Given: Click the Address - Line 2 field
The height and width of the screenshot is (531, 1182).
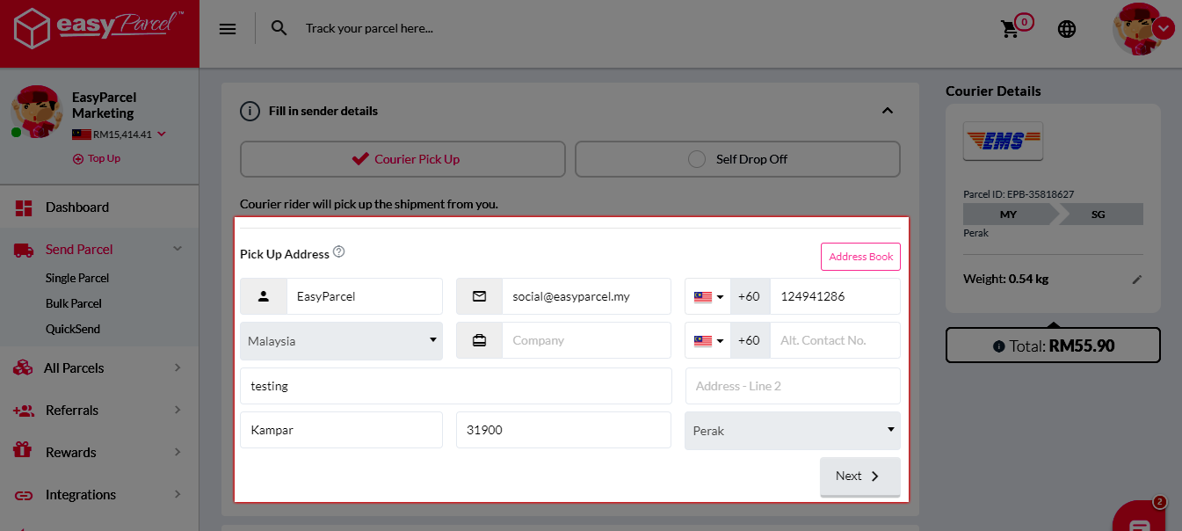Looking at the screenshot, I should pos(793,386).
